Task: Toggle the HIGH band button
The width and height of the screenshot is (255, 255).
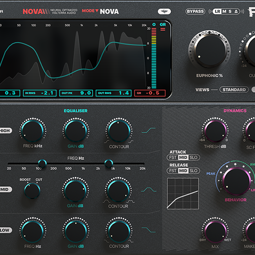Action: 5,130
